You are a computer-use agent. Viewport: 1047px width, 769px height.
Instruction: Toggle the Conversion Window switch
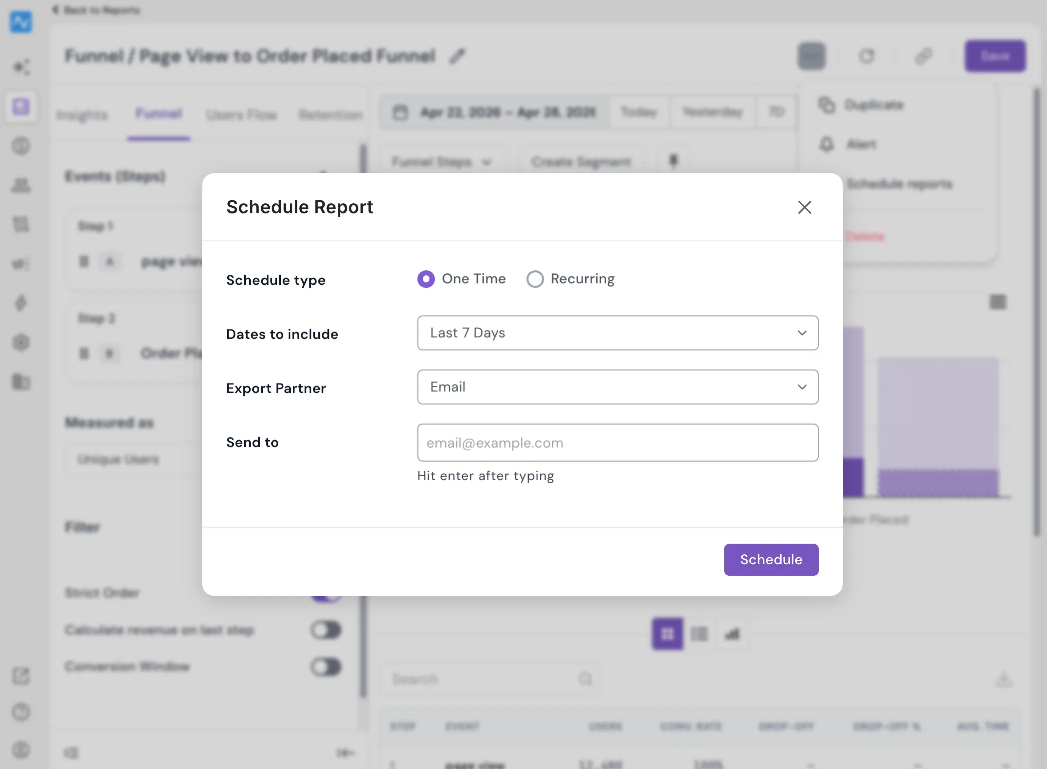tap(326, 667)
